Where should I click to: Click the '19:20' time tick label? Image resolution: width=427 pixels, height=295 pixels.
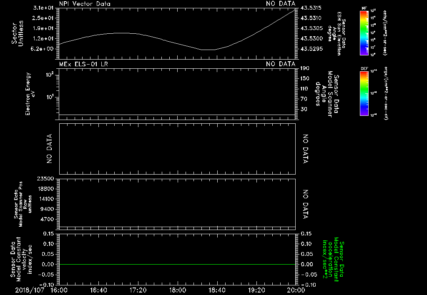tap(256, 290)
